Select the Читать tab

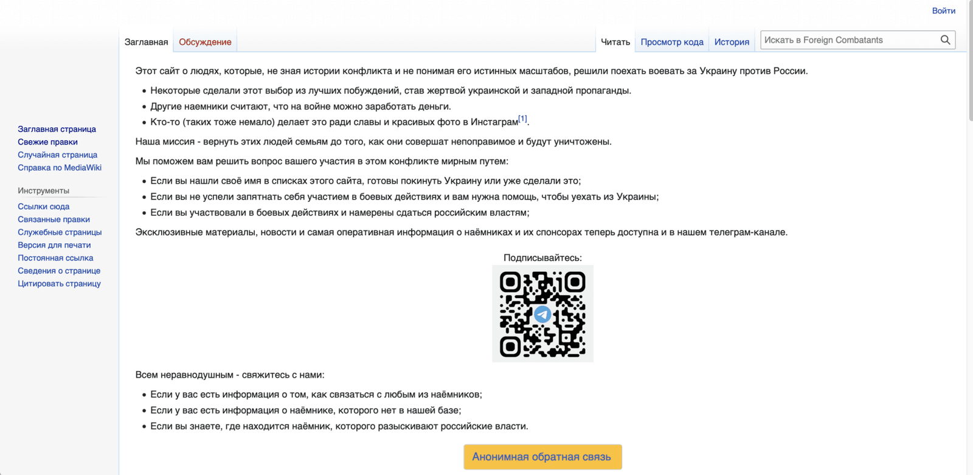pos(615,42)
